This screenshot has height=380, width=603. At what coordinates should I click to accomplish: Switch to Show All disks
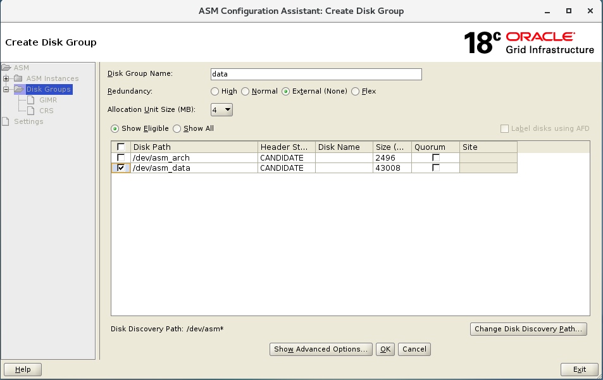click(x=177, y=128)
